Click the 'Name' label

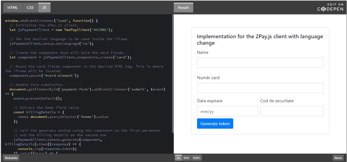tap(203, 52)
